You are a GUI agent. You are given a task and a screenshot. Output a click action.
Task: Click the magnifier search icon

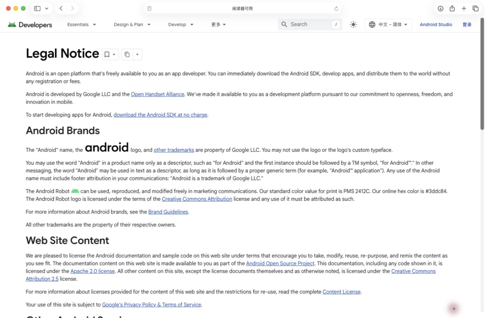click(284, 24)
